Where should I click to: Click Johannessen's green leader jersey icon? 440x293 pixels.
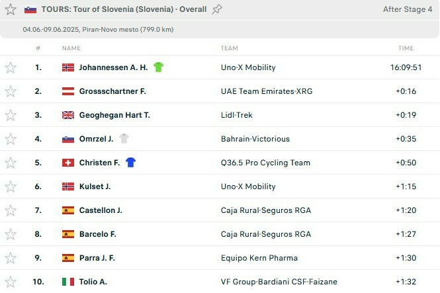(158, 67)
